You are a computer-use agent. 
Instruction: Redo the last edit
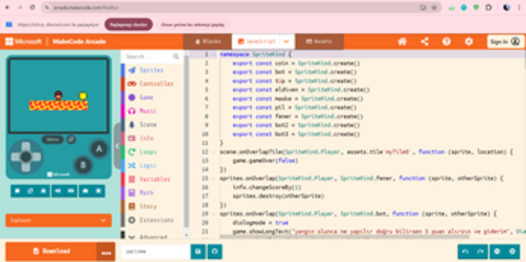[x=481, y=251]
